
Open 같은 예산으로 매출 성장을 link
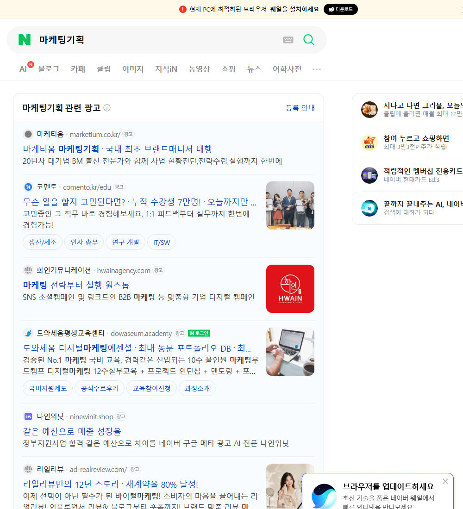coord(72,431)
